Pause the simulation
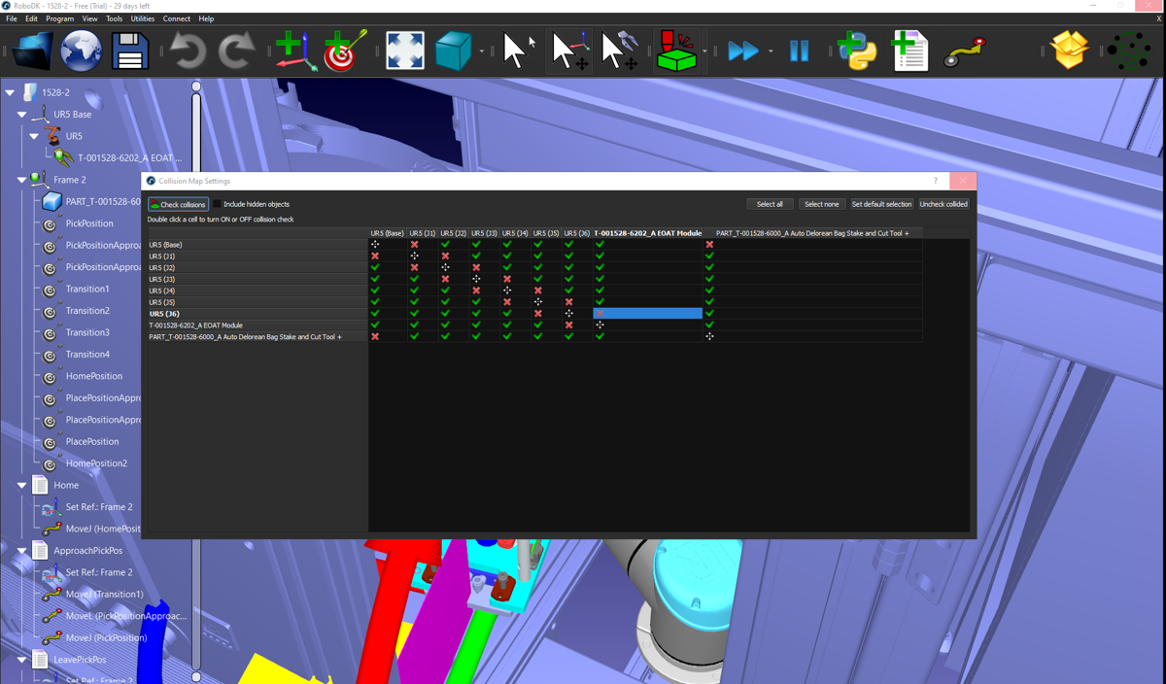 coord(799,51)
